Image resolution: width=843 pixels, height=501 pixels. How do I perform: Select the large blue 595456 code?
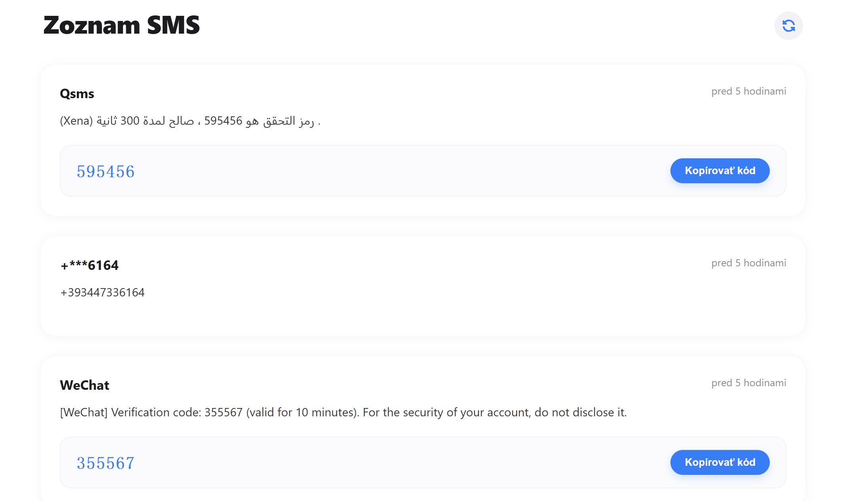tap(106, 171)
